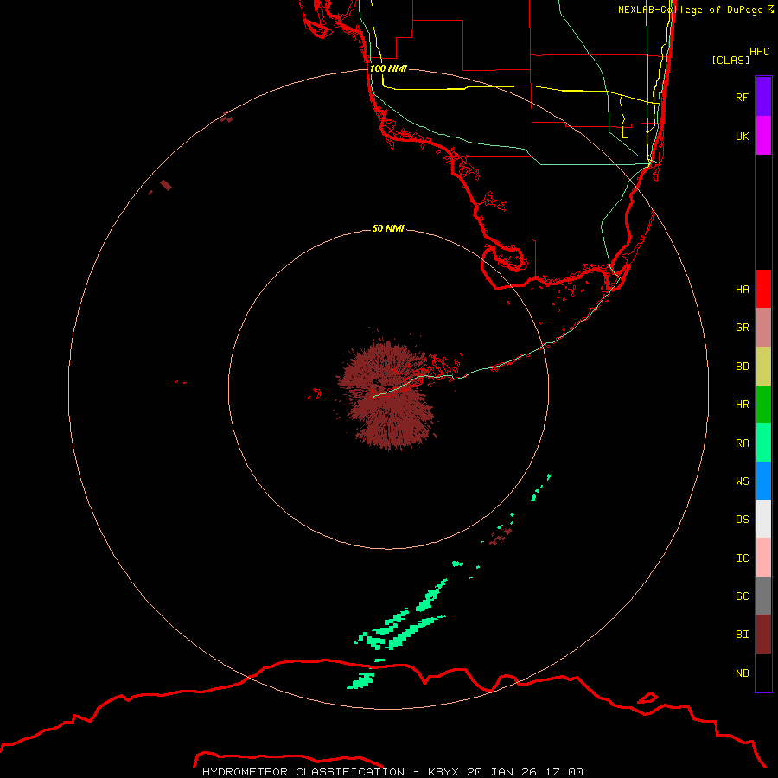The height and width of the screenshot is (778, 778).
Task: Click the GC gray legend swatch
Action: click(763, 596)
